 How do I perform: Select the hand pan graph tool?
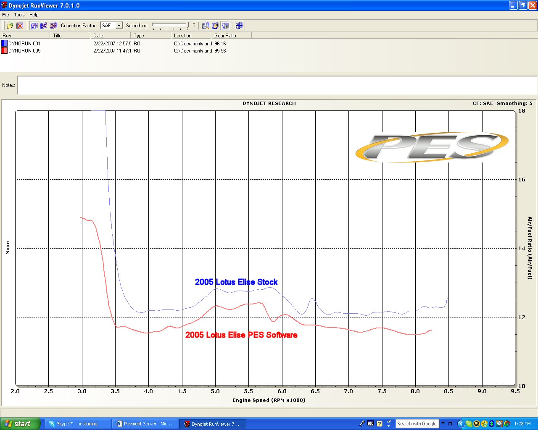pyautogui.click(x=215, y=26)
